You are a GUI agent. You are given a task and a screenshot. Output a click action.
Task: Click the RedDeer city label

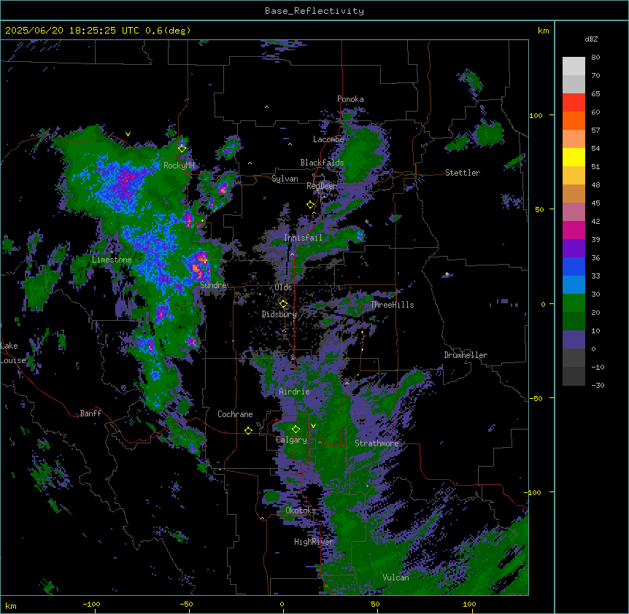(322, 186)
